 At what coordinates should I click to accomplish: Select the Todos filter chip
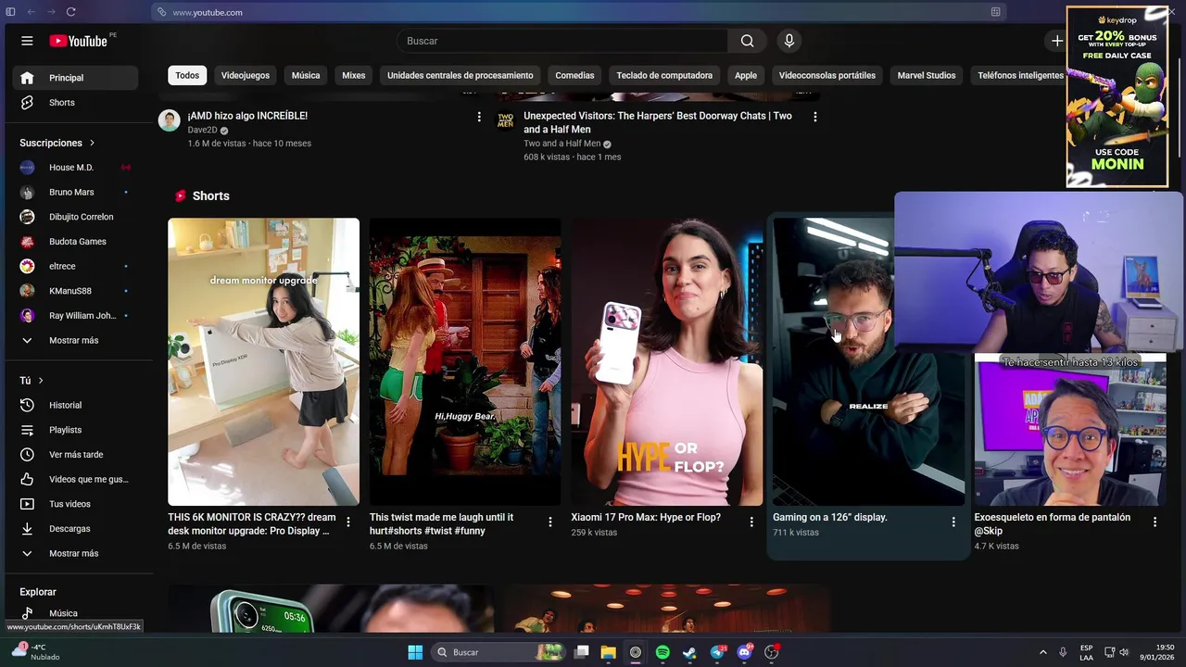187,75
